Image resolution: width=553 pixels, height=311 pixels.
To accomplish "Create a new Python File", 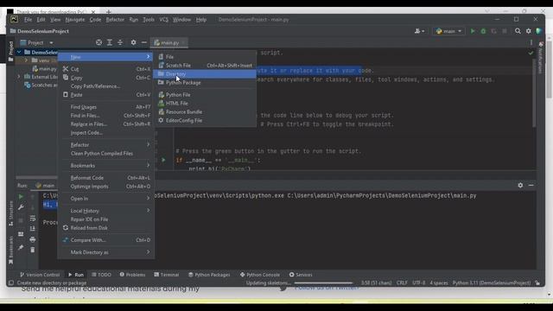I will [205, 95].
